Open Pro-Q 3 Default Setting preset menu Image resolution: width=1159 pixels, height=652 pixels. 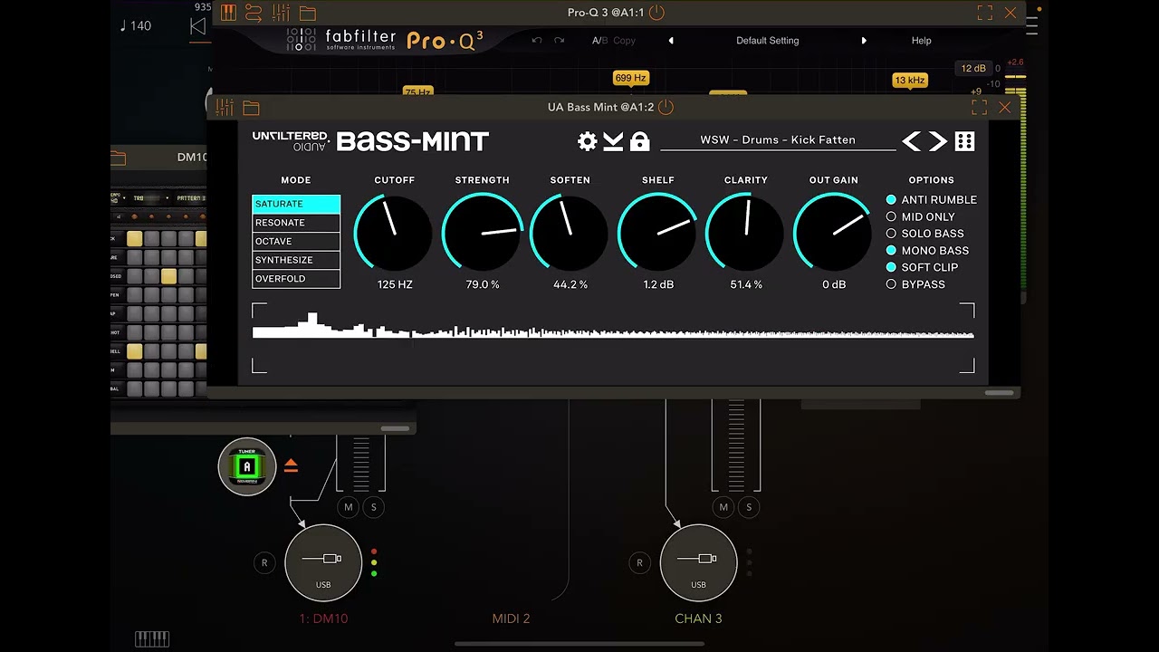coord(767,41)
